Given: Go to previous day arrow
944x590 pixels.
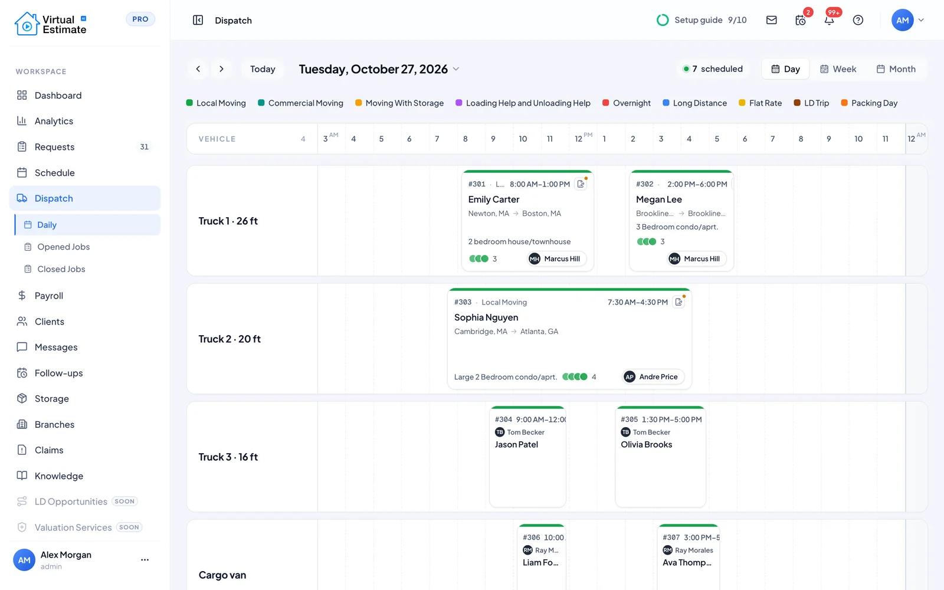Looking at the screenshot, I should pyautogui.click(x=198, y=69).
